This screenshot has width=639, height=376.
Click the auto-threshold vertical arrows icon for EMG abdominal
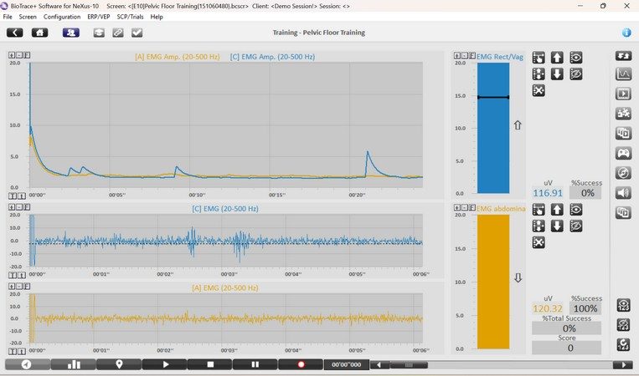tap(539, 226)
